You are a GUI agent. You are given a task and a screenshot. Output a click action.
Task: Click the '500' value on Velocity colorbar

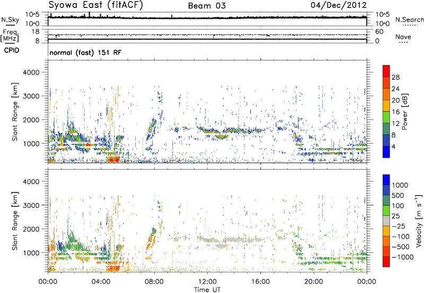399,195
